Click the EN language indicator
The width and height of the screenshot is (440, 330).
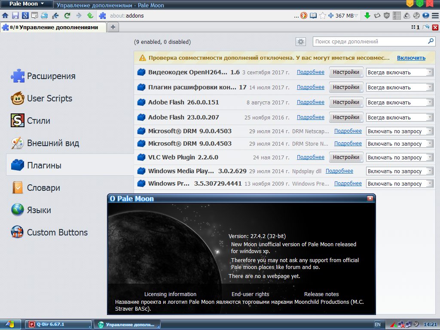click(377, 324)
